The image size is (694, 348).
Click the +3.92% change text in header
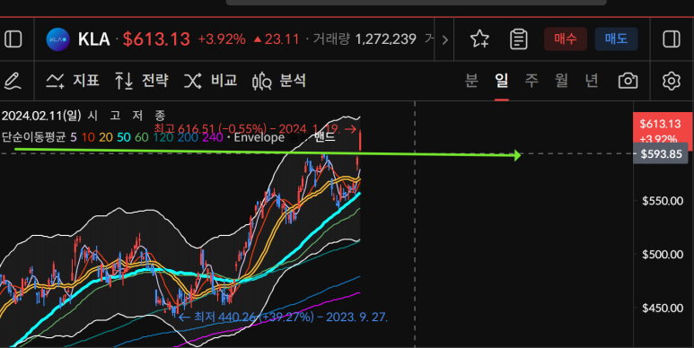click(x=221, y=39)
